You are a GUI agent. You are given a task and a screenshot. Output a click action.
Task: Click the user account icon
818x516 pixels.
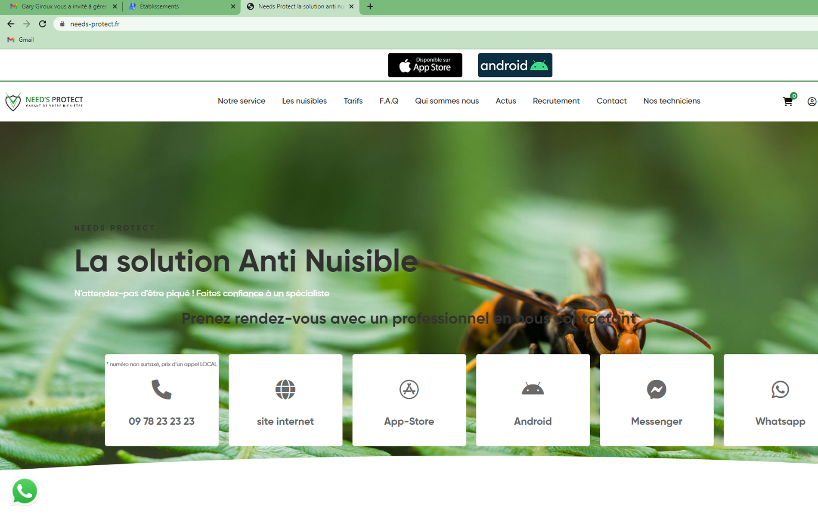812,101
